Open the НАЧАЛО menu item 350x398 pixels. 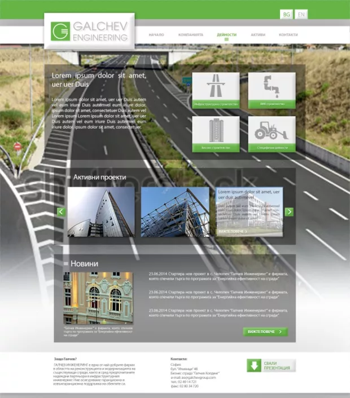(156, 34)
